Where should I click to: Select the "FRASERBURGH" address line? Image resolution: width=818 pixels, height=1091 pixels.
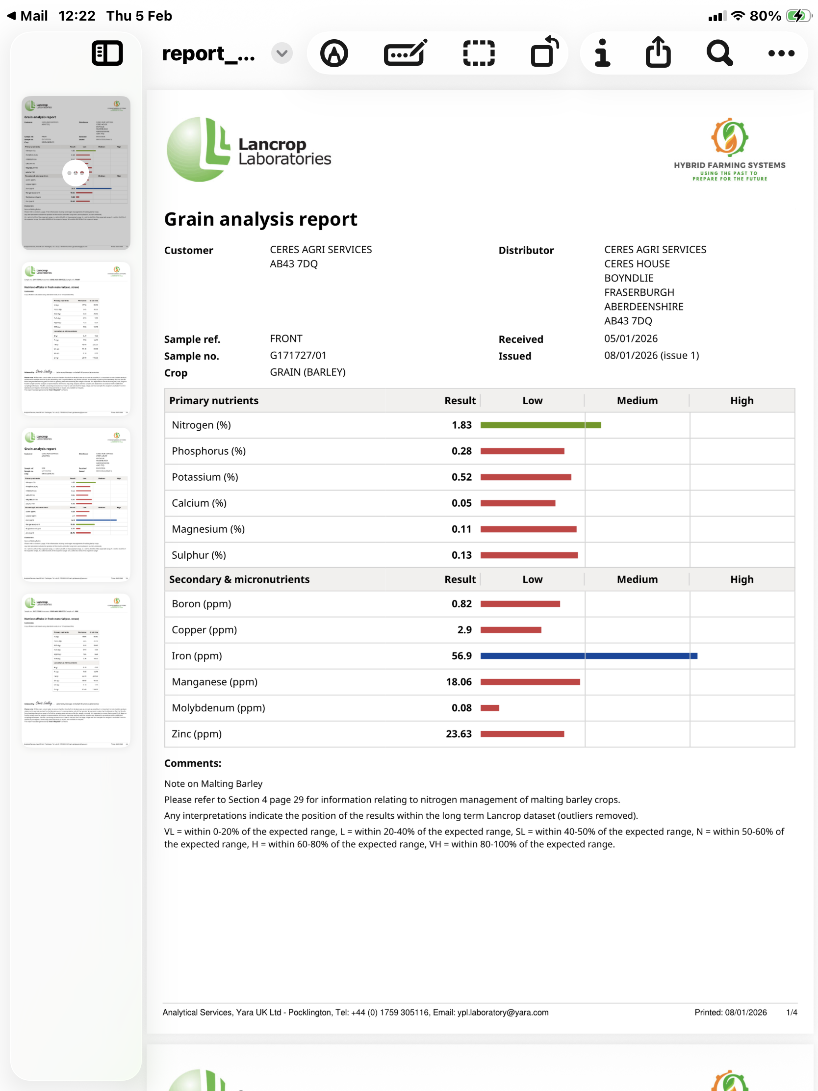(639, 292)
